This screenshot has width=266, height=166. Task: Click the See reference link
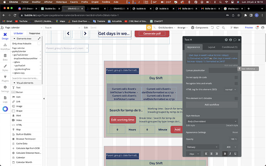tap(248, 69)
